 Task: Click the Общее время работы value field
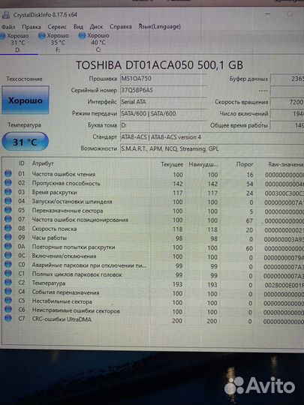pyautogui.click(x=287, y=125)
